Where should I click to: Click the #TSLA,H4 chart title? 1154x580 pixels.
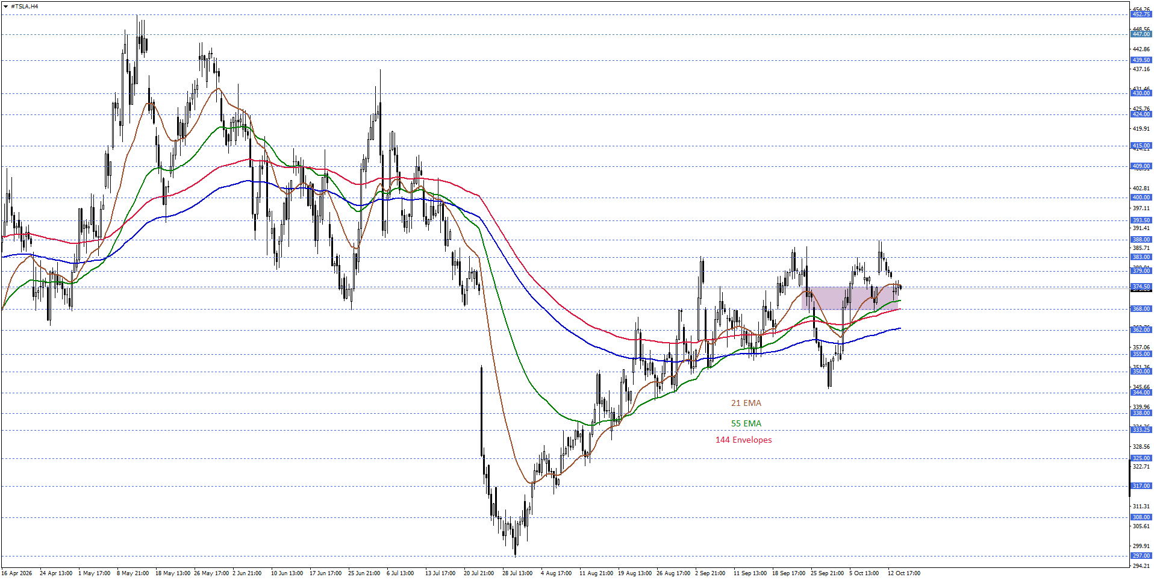coord(24,7)
